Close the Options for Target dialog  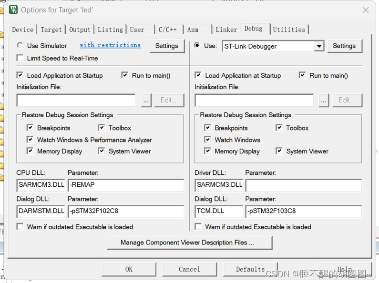(366, 10)
